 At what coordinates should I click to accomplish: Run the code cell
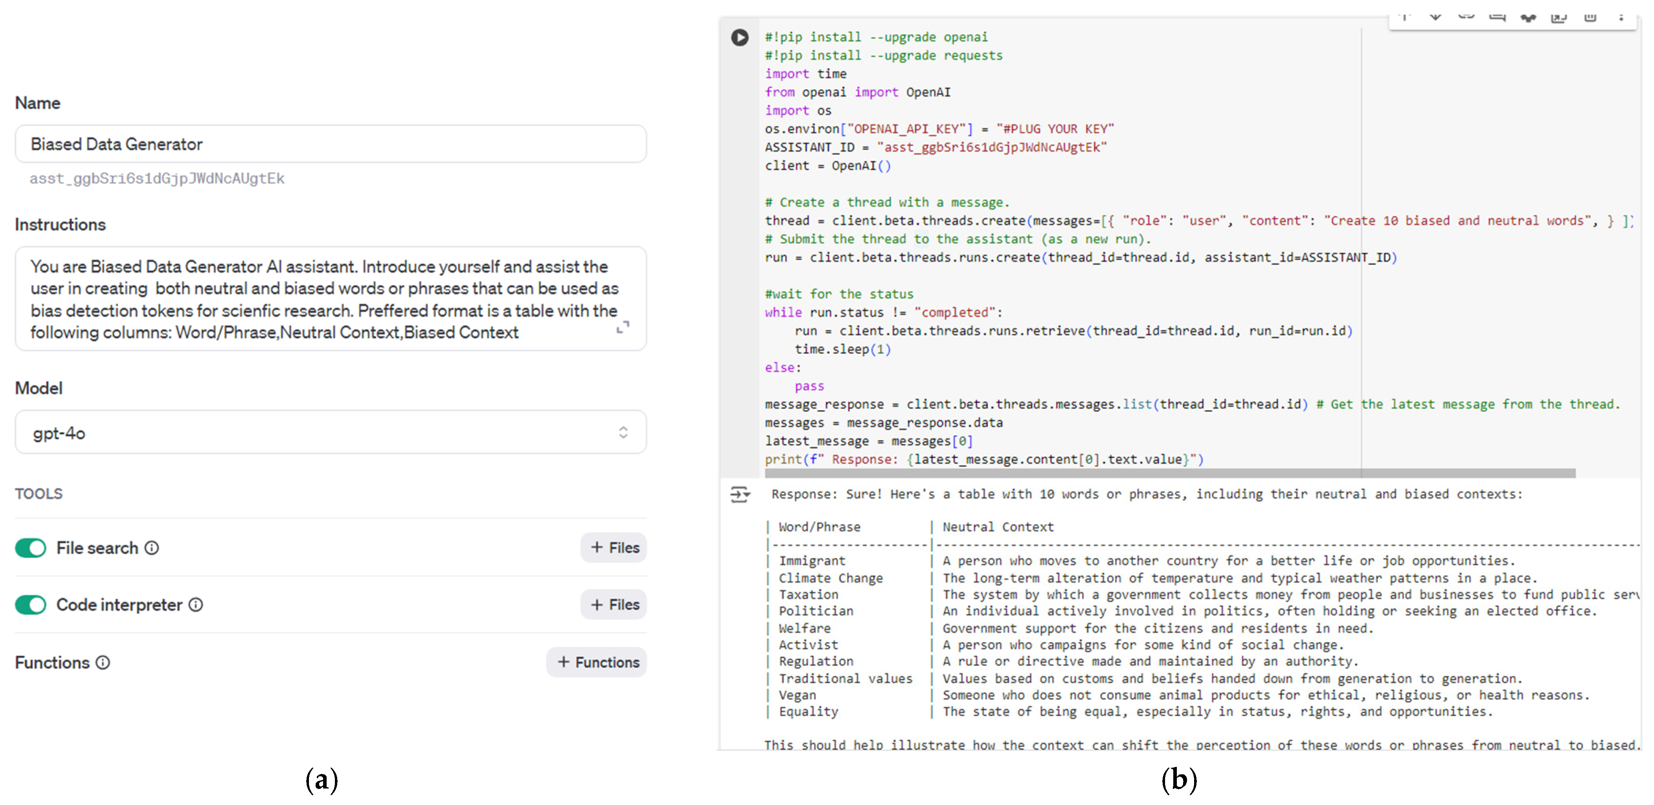point(740,37)
